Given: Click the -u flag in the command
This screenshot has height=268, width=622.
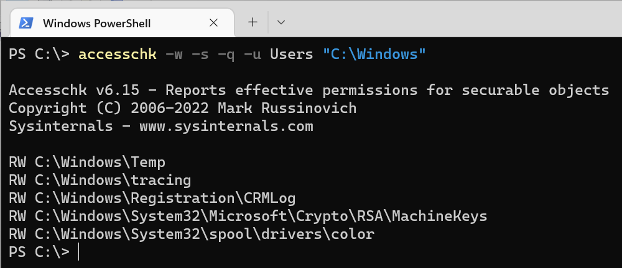Looking at the screenshot, I should 253,55.
